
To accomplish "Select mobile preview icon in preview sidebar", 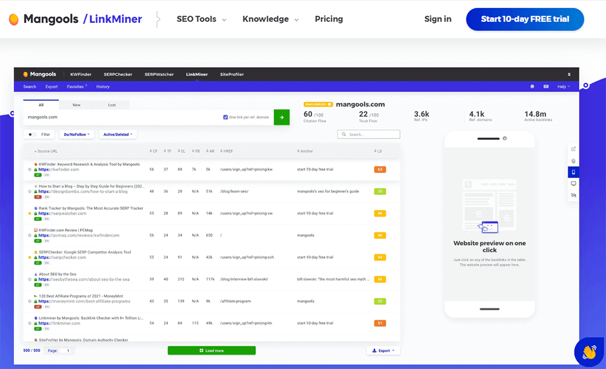I will [x=573, y=172].
